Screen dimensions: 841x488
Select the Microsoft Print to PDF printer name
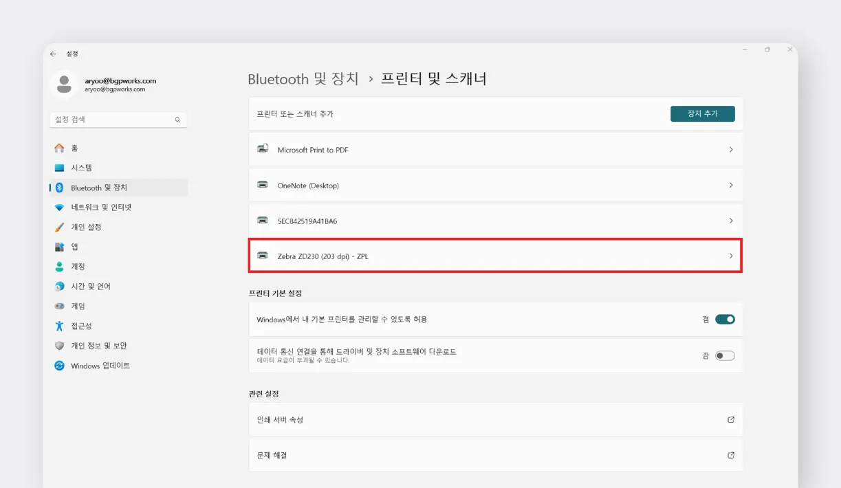tap(313, 150)
